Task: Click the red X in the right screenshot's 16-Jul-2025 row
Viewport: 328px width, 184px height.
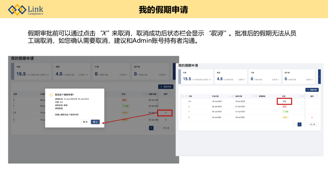Action: pos(312,117)
